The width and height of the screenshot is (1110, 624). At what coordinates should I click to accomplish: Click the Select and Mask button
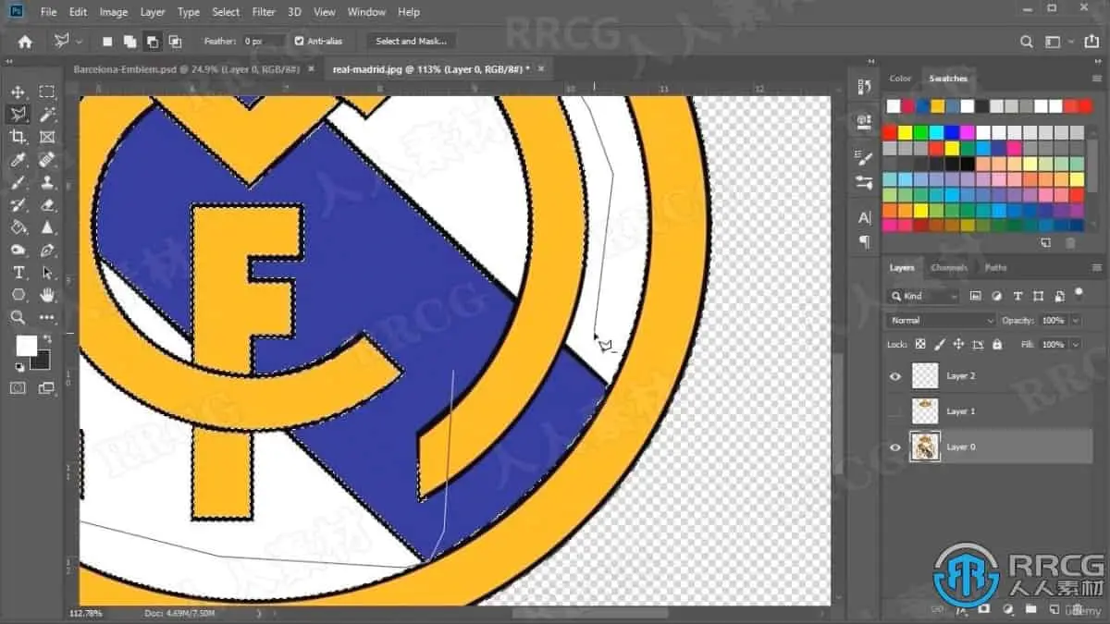[411, 42]
